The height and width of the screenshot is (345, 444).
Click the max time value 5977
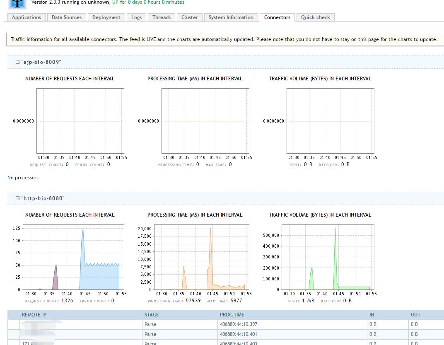pyautogui.click(x=236, y=301)
